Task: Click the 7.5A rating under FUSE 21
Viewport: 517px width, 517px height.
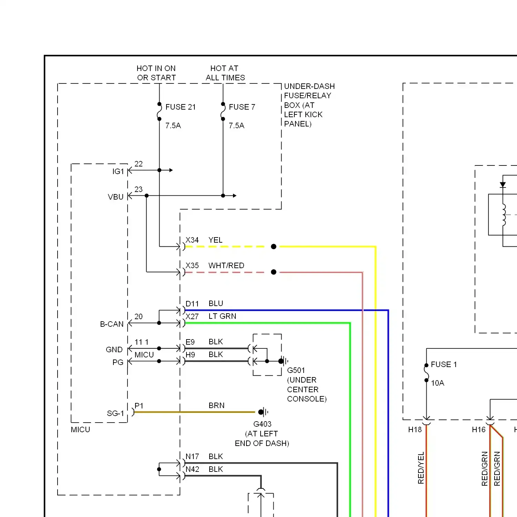Action: pyautogui.click(x=173, y=125)
